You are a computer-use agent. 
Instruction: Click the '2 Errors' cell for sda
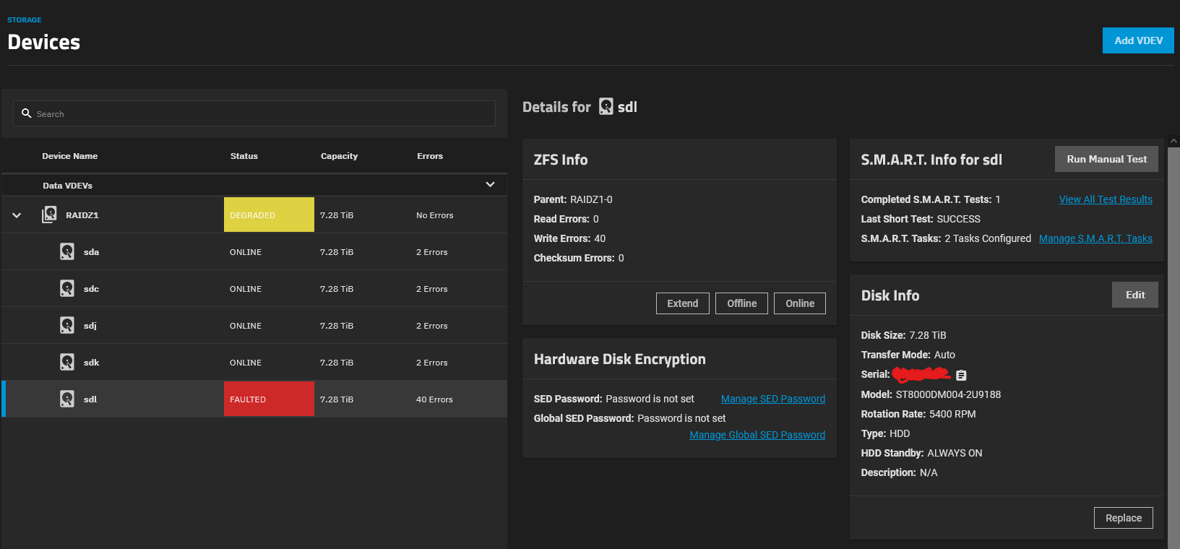[x=432, y=252]
